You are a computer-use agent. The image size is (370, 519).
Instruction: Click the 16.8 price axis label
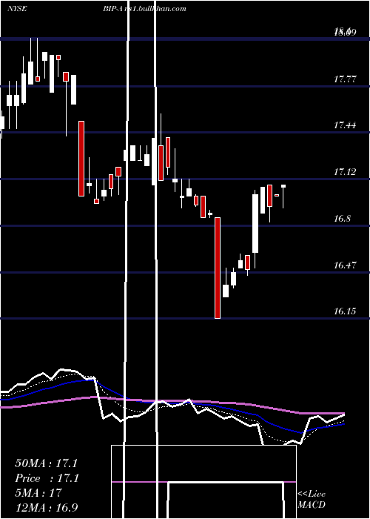342,219
